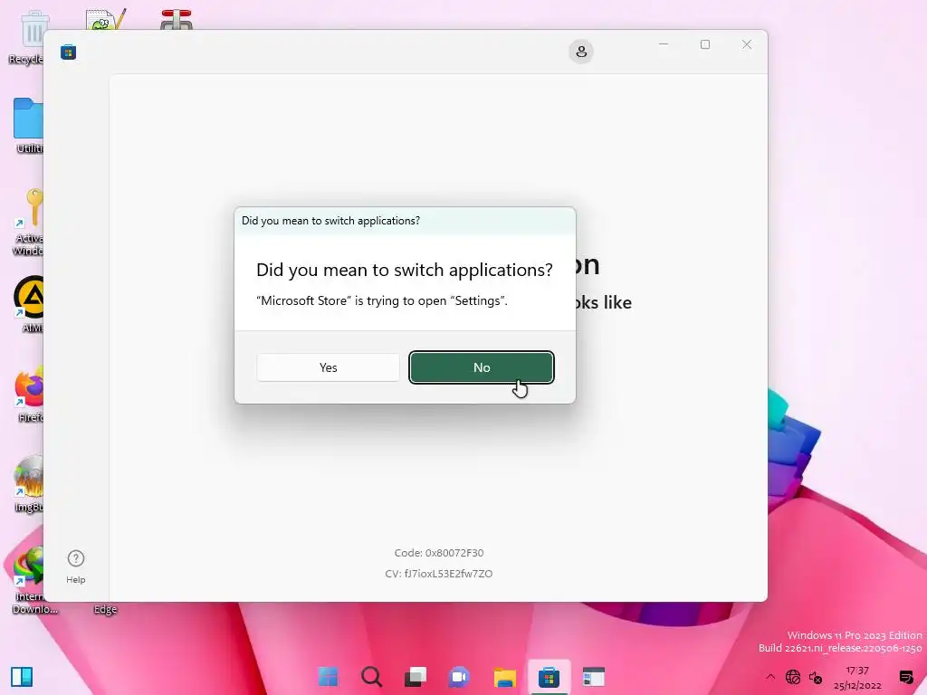This screenshot has height=695, width=927.
Task: Open the Windows Start menu
Action: coord(328,677)
